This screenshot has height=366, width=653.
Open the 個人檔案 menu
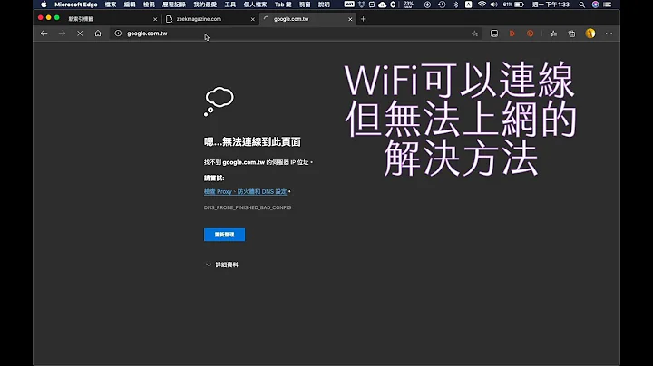pos(255,5)
